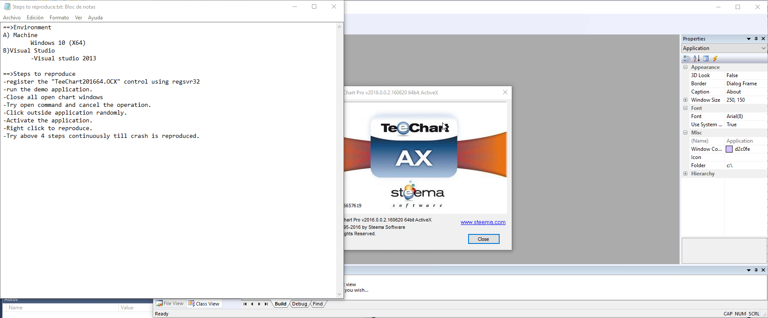Click the Notepad scrollbar down arrow
Screen dimensions: 768x318
tap(339, 294)
